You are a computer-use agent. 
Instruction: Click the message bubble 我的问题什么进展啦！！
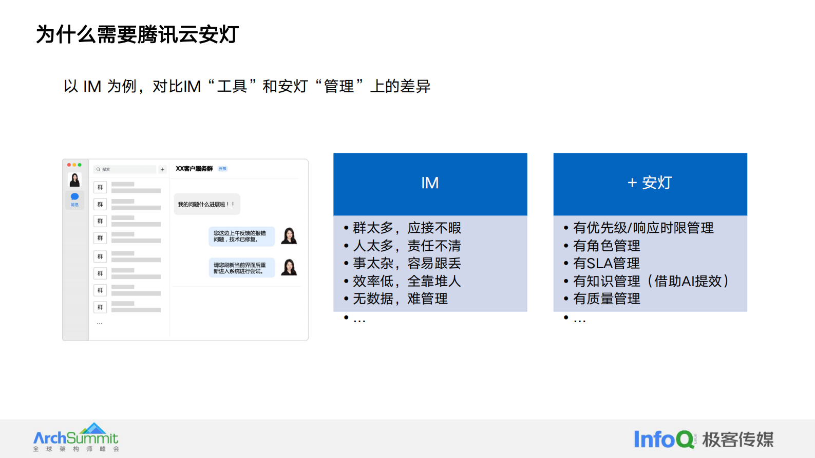206,204
